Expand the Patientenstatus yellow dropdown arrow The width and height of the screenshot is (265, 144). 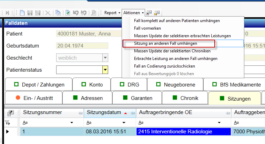105,70
